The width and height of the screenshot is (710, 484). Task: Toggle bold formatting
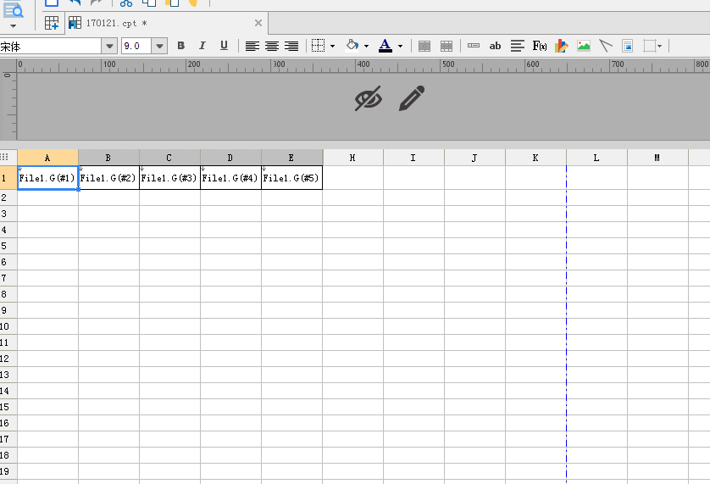point(180,46)
